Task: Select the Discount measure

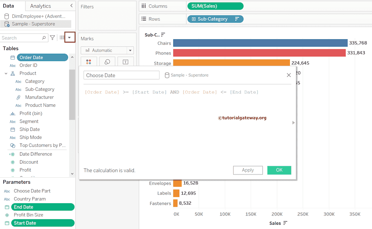Action: point(29,162)
